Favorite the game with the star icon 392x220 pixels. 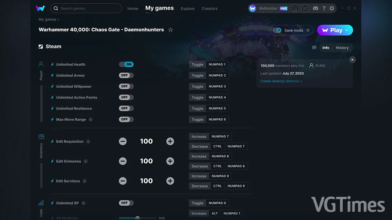[171, 30]
